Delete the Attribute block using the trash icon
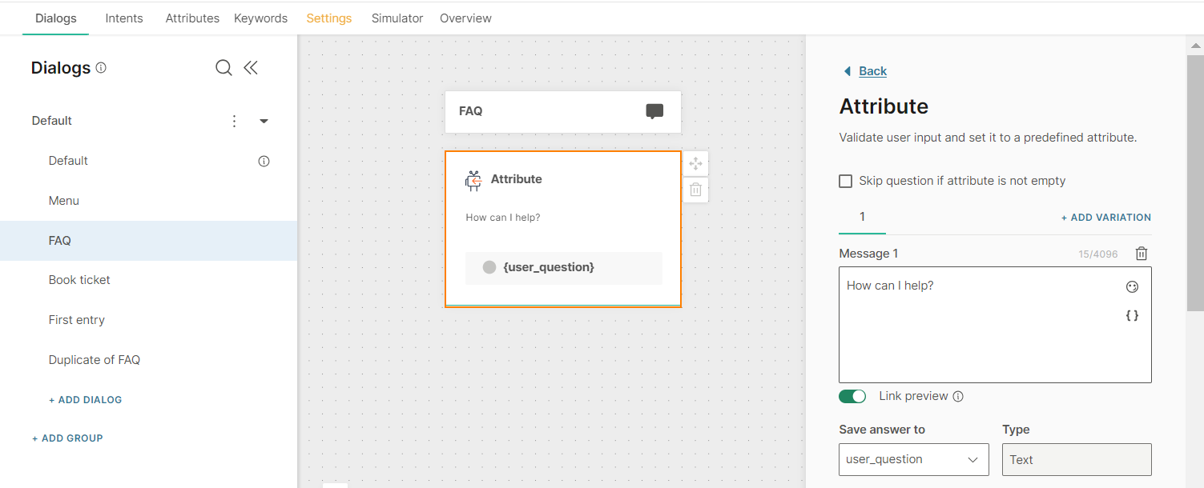This screenshot has width=1204, height=488. click(695, 190)
